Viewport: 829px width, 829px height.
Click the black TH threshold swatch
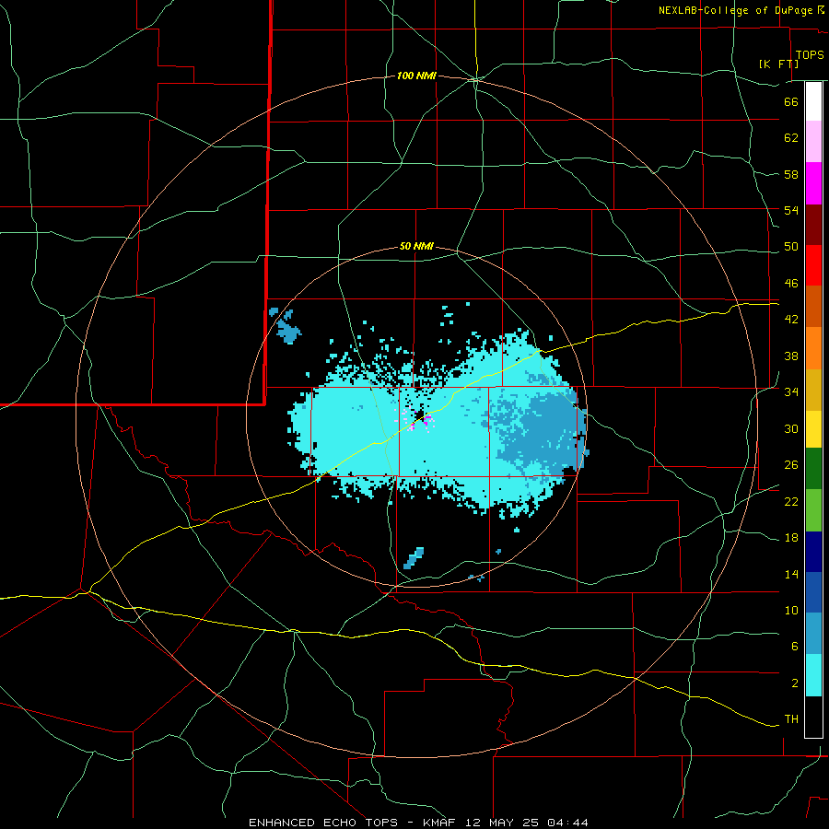click(813, 717)
